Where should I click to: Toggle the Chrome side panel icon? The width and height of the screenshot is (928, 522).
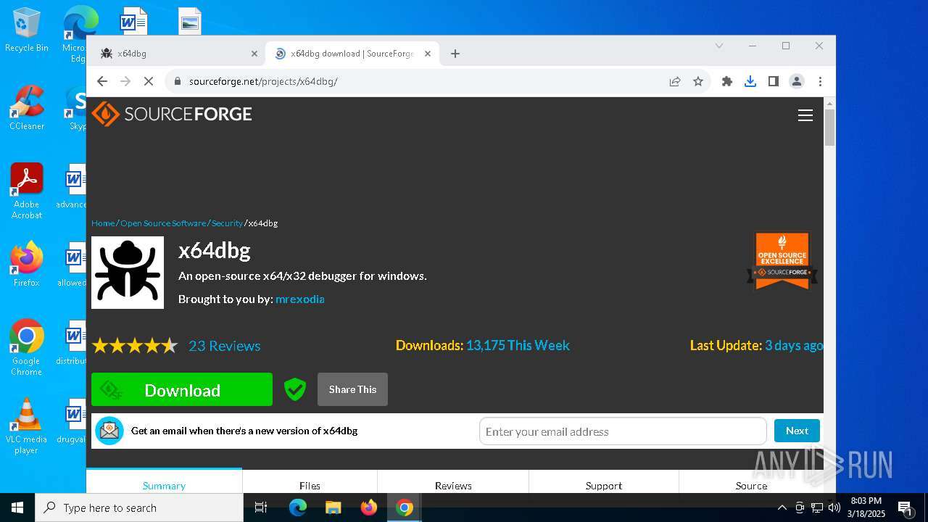pos(774,81)
